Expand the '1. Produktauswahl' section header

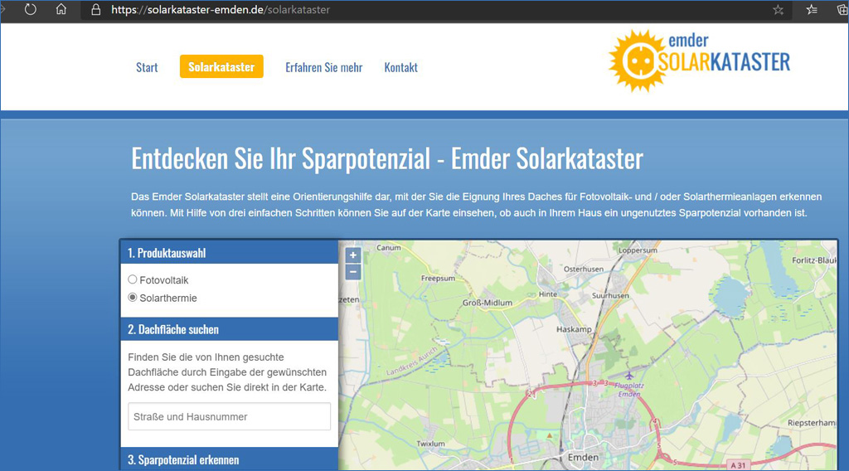pyautogui.click(x=229, y=253)
